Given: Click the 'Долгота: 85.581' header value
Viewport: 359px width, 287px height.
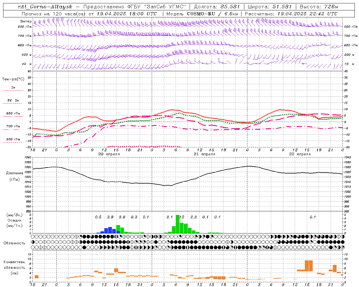Looking at the screenshot, I should pyautogui.click(x=217, y=7).
